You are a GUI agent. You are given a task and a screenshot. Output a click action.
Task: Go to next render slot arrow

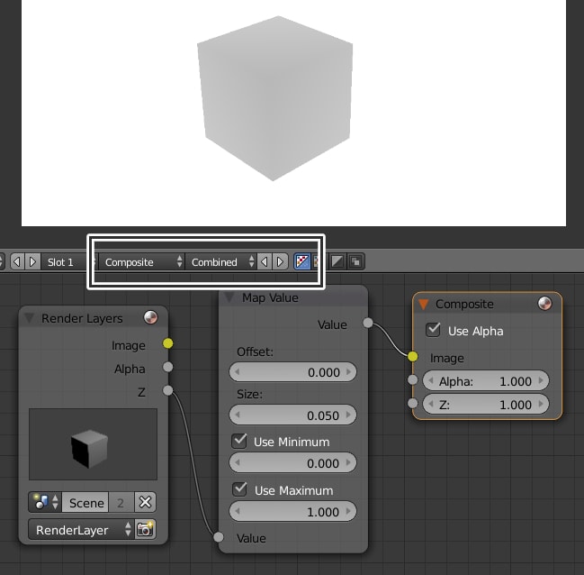[32, 262]
